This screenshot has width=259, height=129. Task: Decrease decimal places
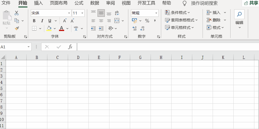[142, 28]
